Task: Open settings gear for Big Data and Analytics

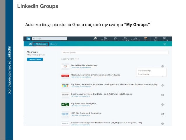Action: [163, 104]
